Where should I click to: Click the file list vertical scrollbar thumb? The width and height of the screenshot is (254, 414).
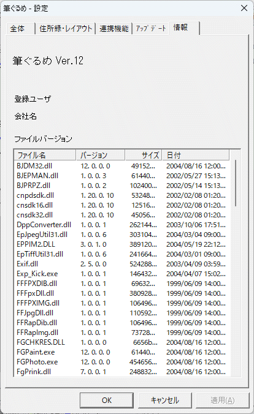235,183
